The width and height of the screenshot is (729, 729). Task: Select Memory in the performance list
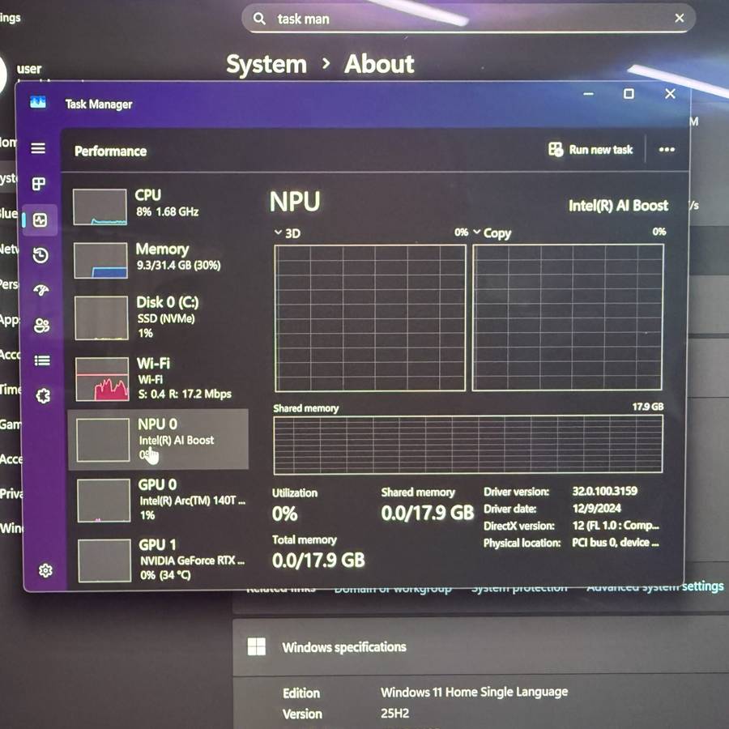coord(160,260)
